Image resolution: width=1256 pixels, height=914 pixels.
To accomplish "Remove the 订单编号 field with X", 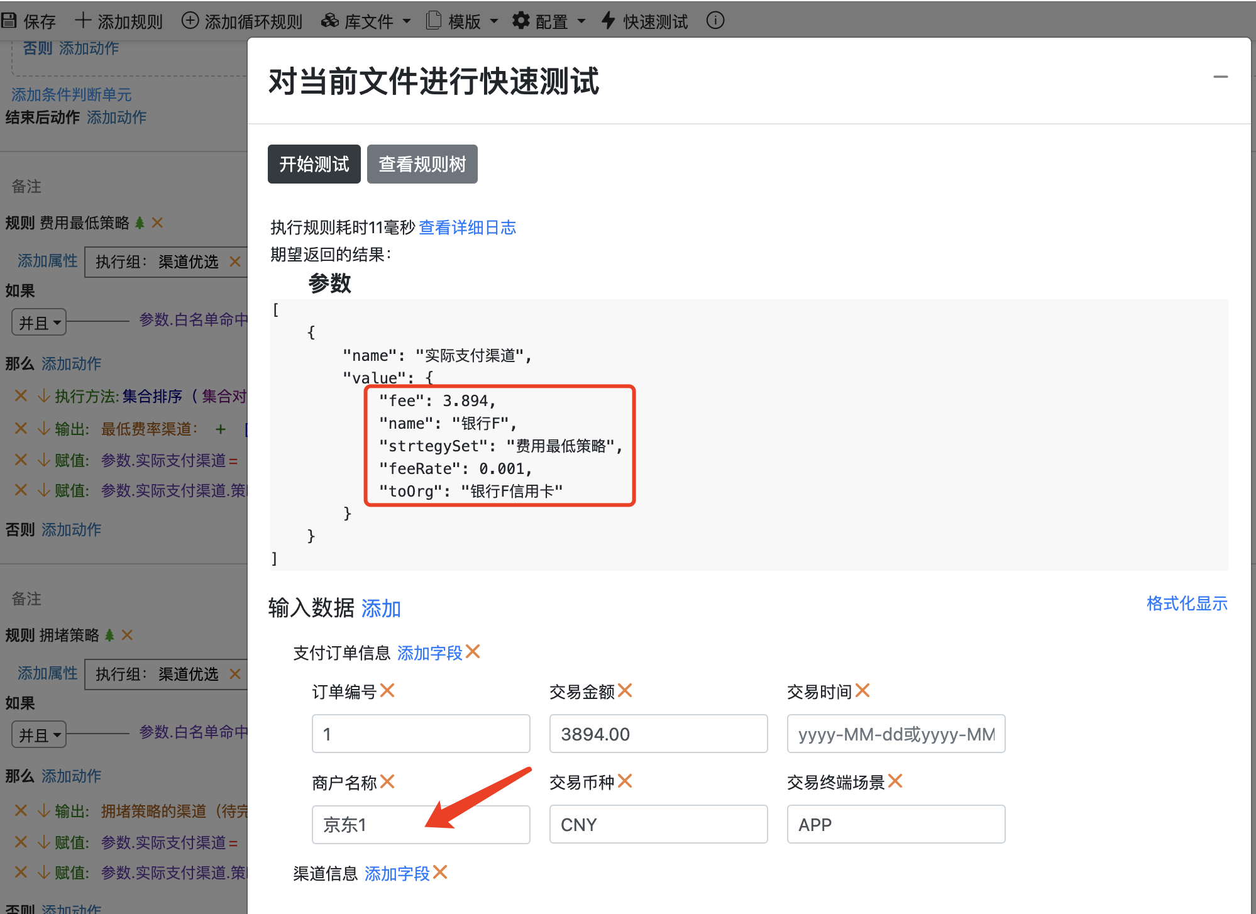I will [x=387, y=691].
